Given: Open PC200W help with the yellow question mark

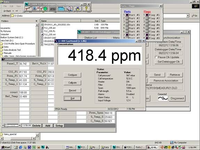Looking at the screenshot, I should [86, 9].
